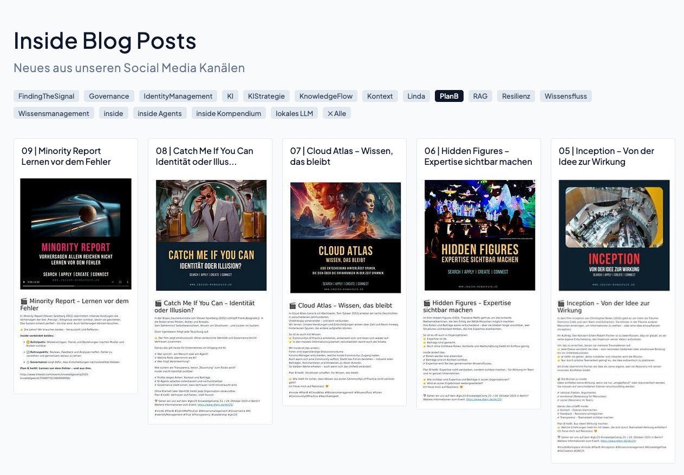684x475 pixels.
Task: Click the Catch Me If You Can poster image
Action: 211,235
